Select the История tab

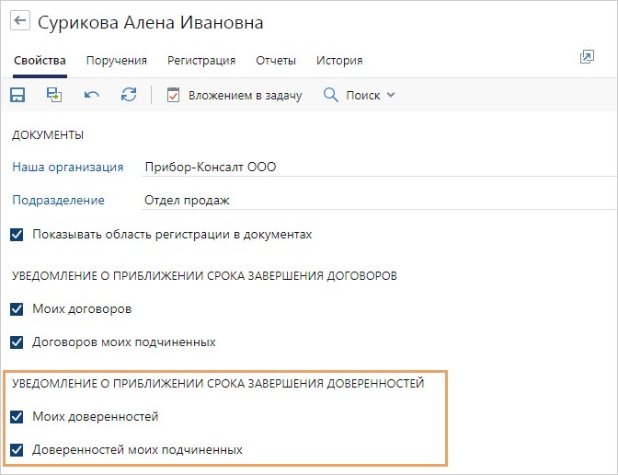(339, 61)
